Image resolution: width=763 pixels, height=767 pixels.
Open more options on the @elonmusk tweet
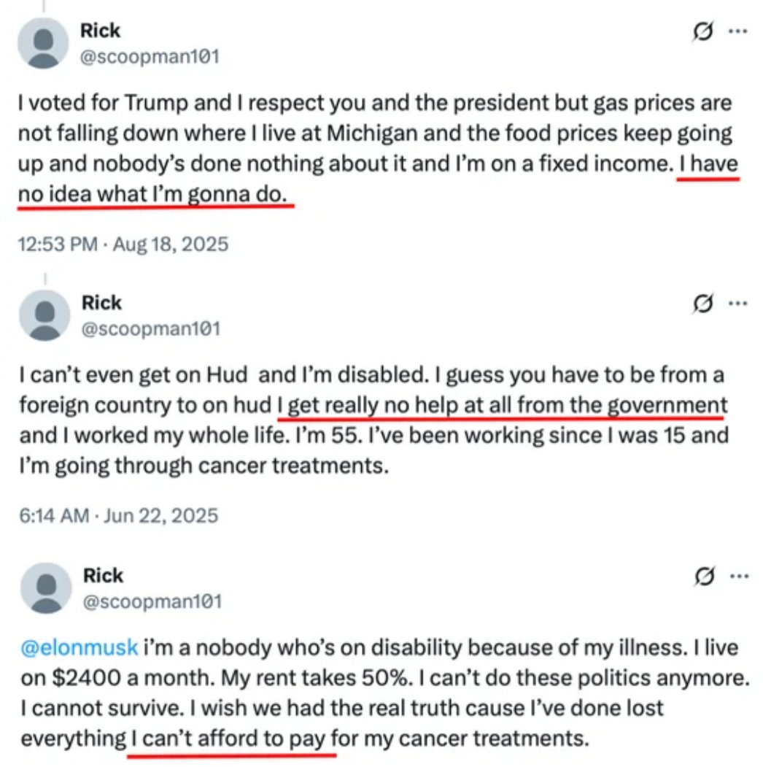pos(738,577)
